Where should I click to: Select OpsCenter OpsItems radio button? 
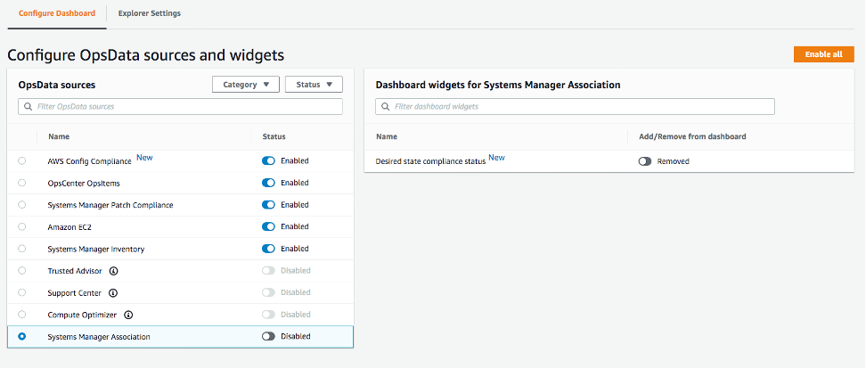pyautogui.click(x=22, y=183)
